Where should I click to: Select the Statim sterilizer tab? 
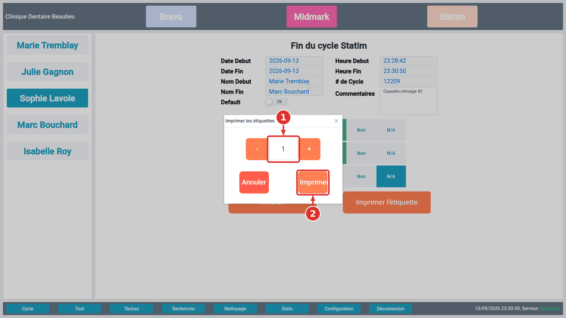(452, 16)
